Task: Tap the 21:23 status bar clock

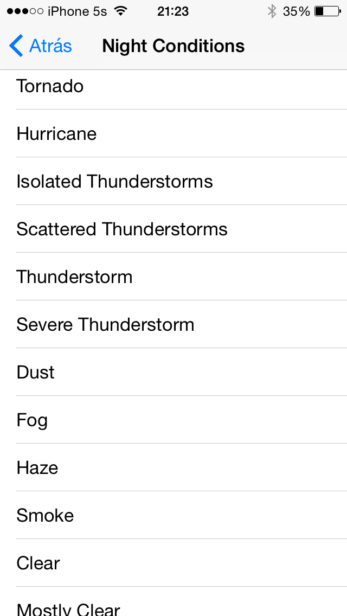Action: [x=173, y=11]
